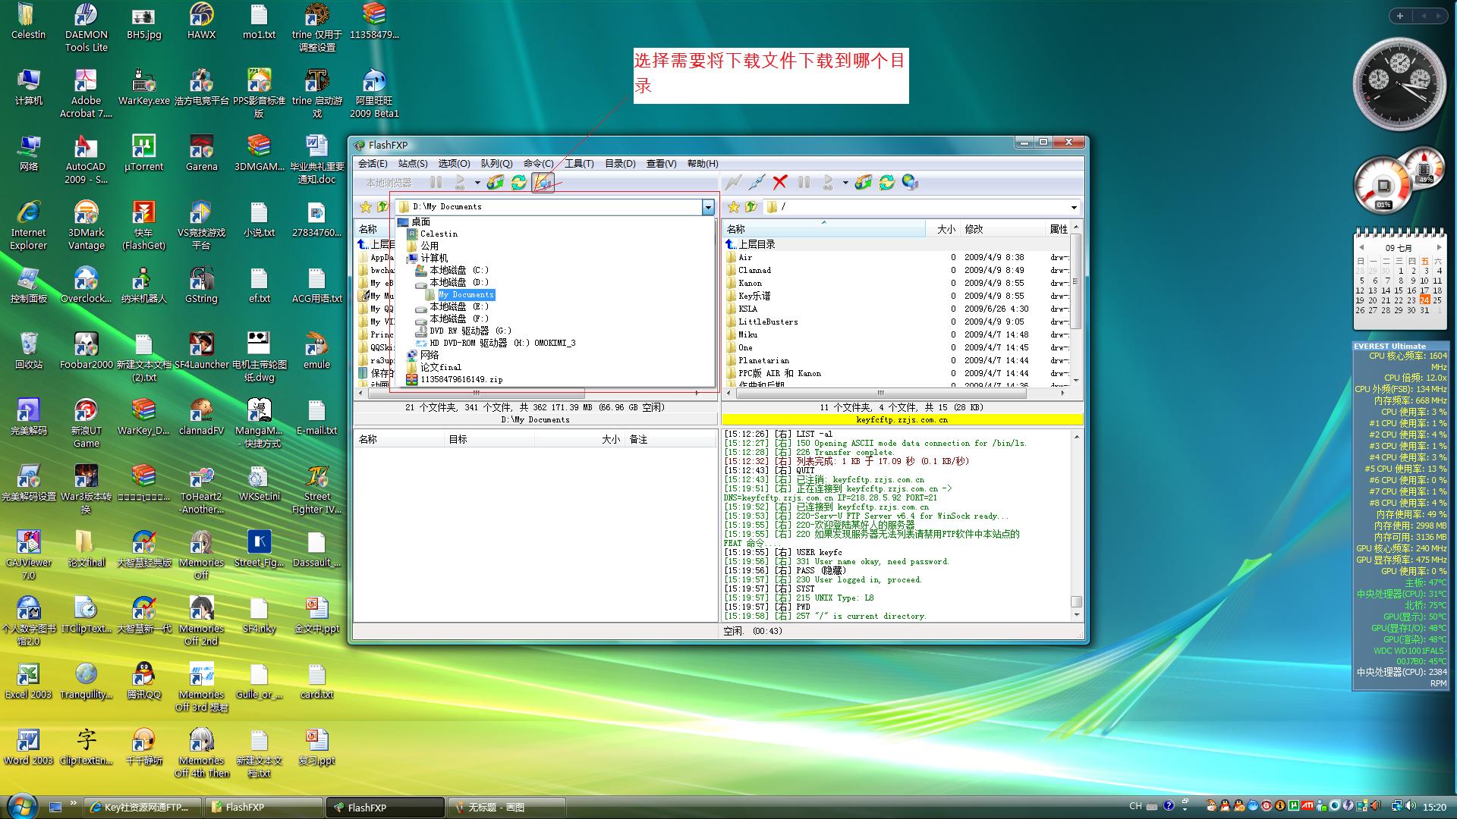The height and width of the screenshot is (819, 1457).
Task: Select 本地磁盘 (F:) in the path tree
Action: coord(459,319)
